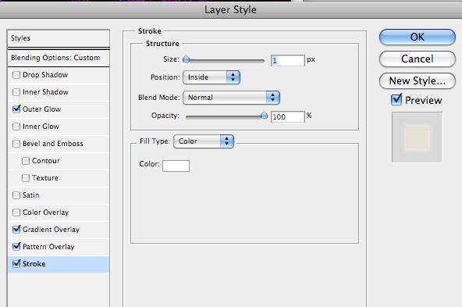Image resolution: width=462 pixels, height=307 pixels.
Task: Select the Inner Shadow row label
Action: [46, 92]
